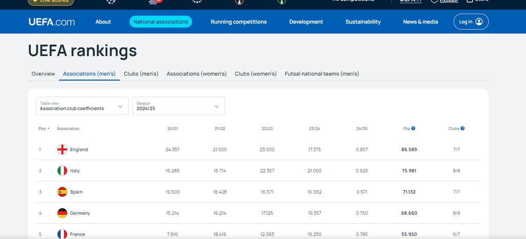The image size is (526, 239).
Task: Click the UEFA.com logo
Action: pos(51,22)
